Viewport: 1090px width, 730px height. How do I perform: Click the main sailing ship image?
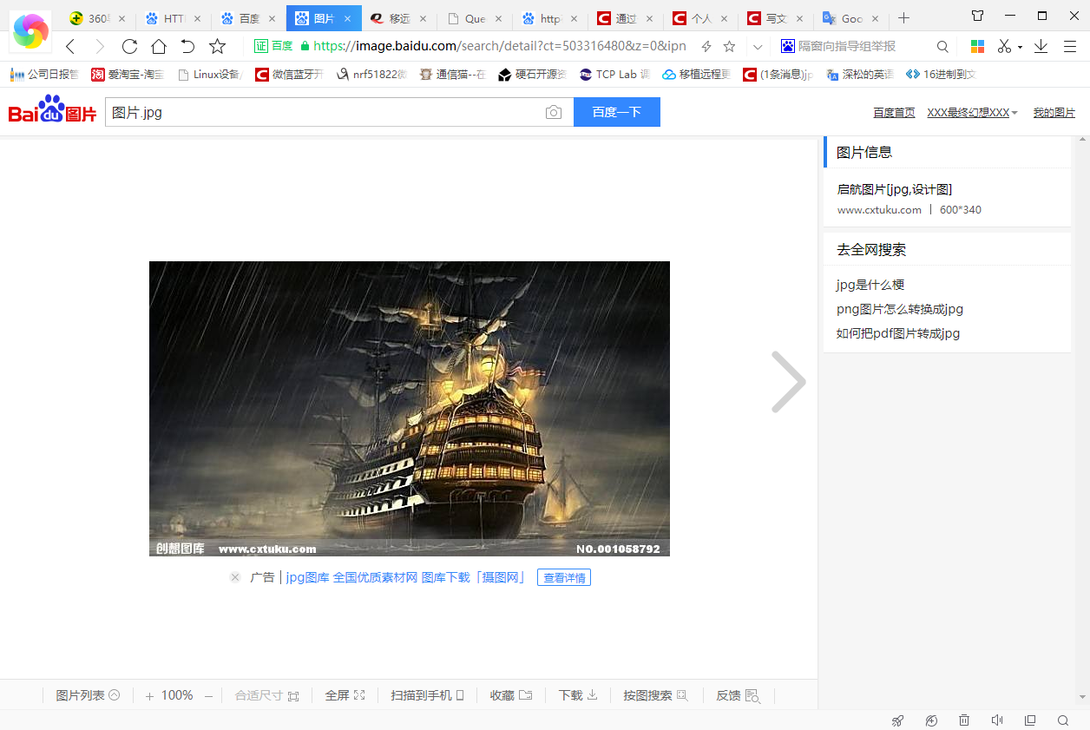click(x=410, y=409)
